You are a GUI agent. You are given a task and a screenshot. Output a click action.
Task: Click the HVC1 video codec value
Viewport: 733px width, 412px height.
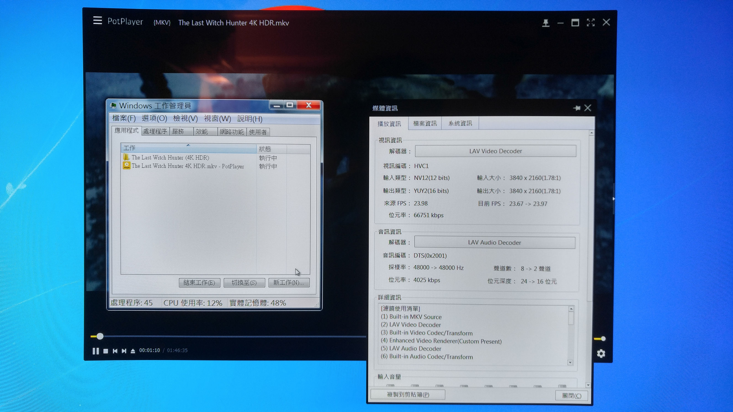[x=421, y=166]
